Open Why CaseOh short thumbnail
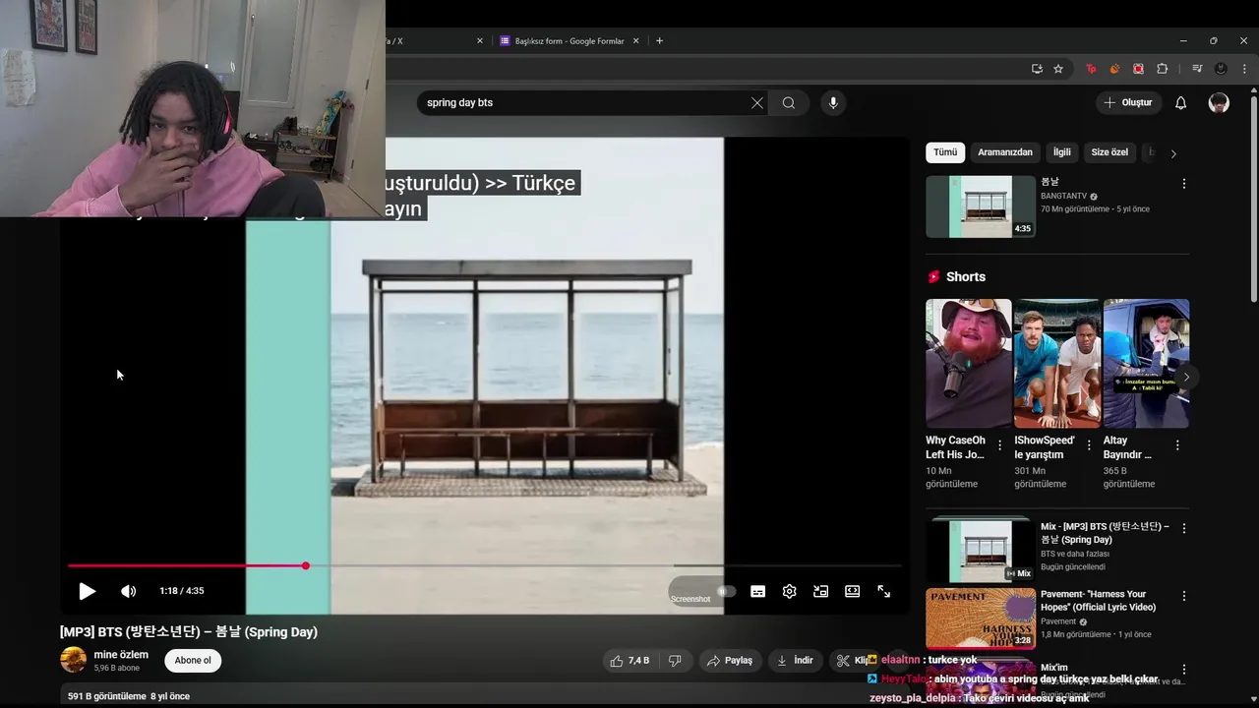 click(969, 363)
